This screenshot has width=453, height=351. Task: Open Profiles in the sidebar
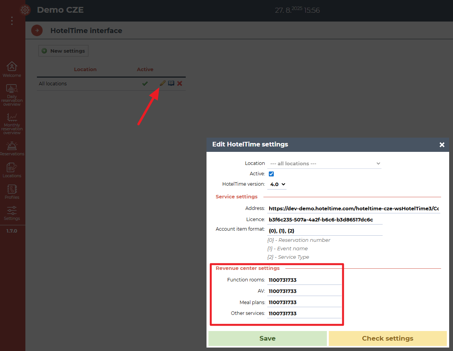12,192
